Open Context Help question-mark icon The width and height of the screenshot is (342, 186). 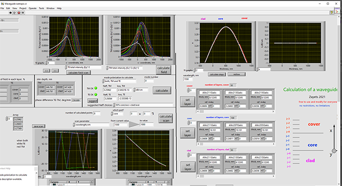(x=331, y=12)
